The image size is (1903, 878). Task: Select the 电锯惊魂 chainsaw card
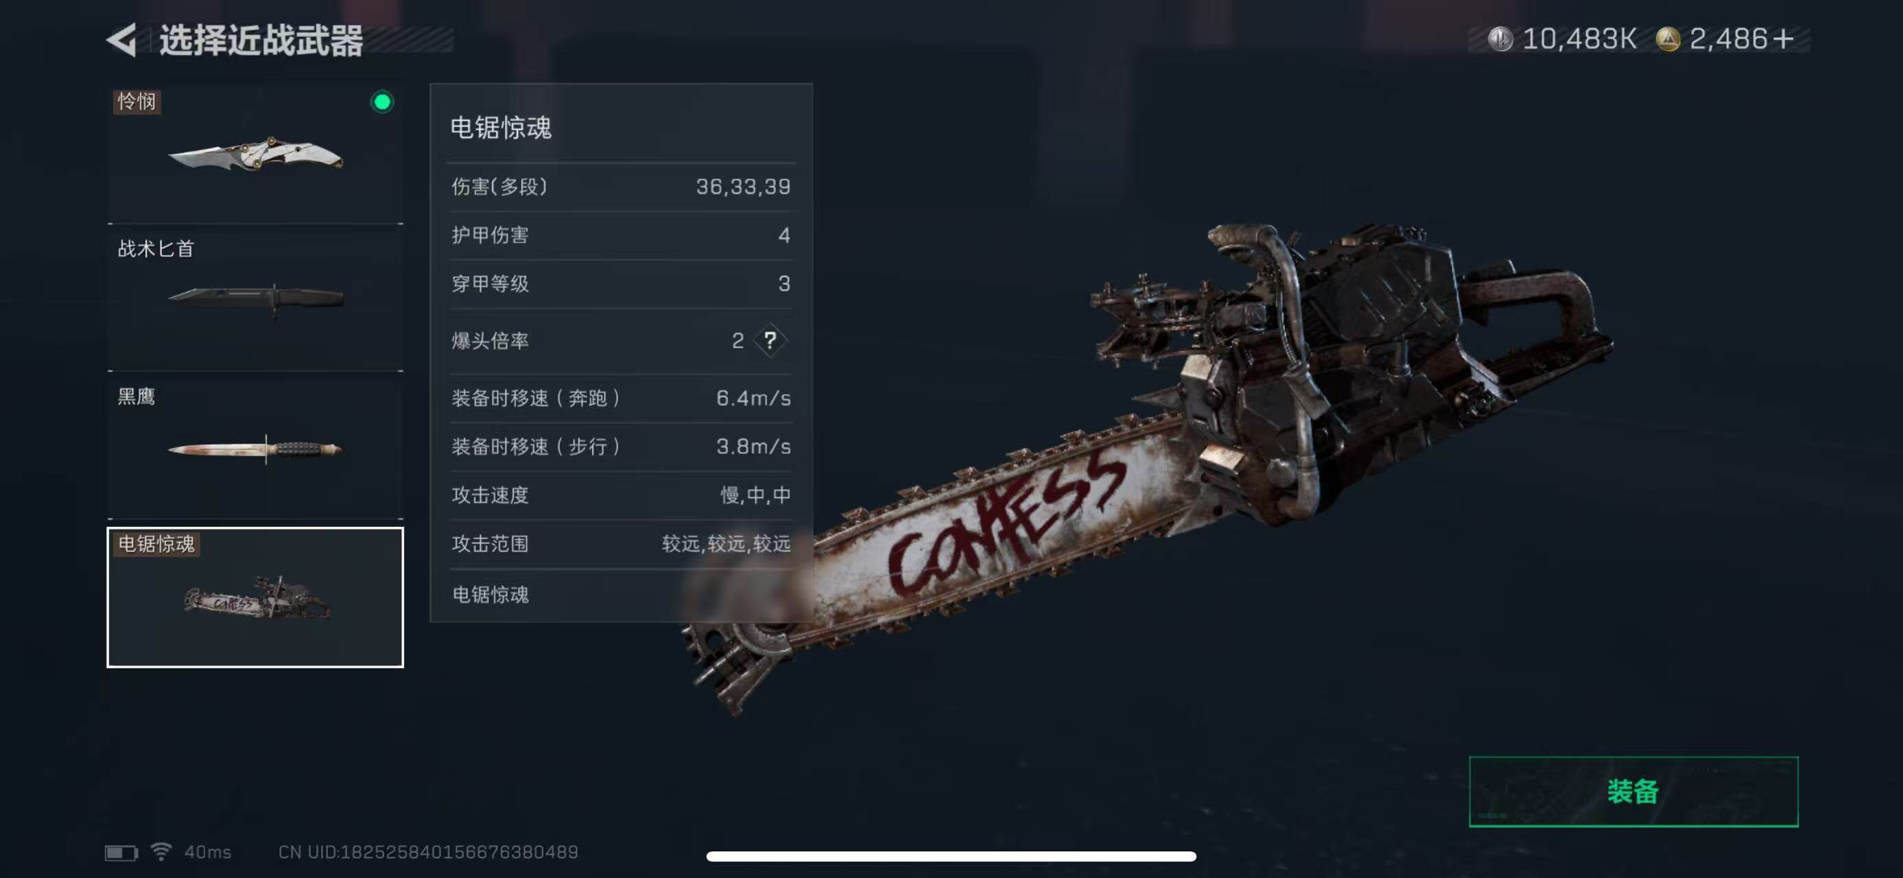[x=256, y=597]
